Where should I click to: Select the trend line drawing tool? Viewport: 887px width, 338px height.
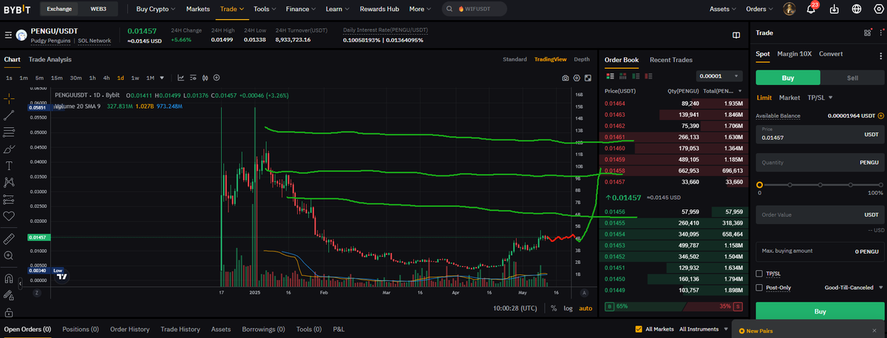tap(9, 115)
